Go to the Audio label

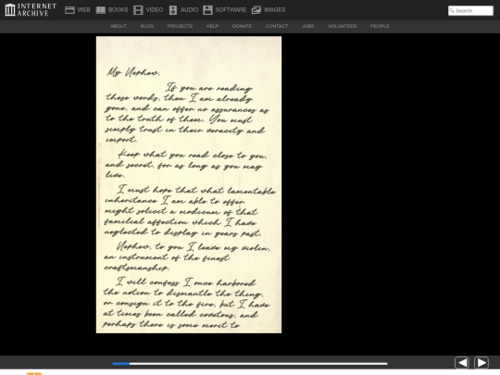coord(190,10)
